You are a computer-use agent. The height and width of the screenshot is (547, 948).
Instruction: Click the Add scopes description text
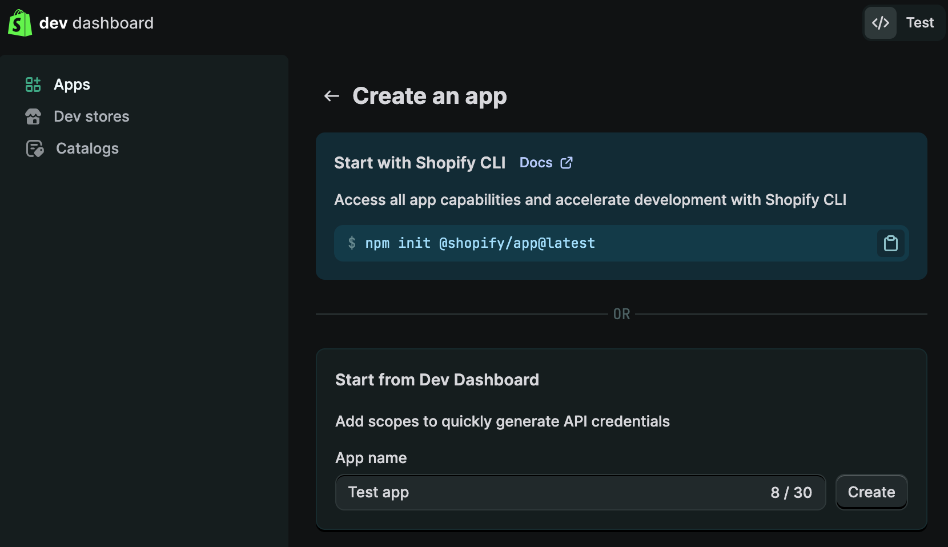click(503, 421)
